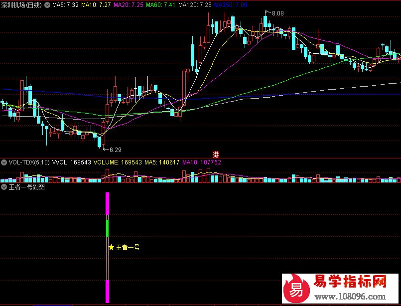Select the MA20: 7.25 label
This screenshot has height=306, width=401.
[129, 5]
